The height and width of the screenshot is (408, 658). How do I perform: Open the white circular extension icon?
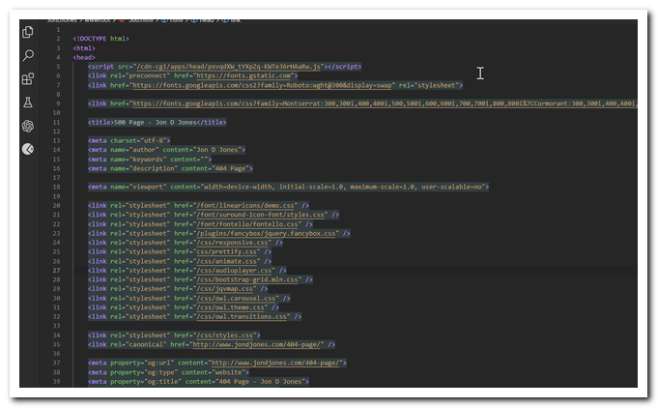click(x=28, y=149)
